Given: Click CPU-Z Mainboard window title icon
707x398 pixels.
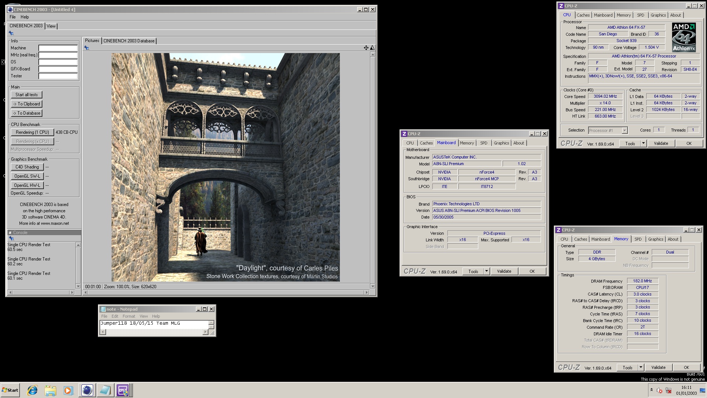Looking at the screenshot, I should click(x=404, y=134).
